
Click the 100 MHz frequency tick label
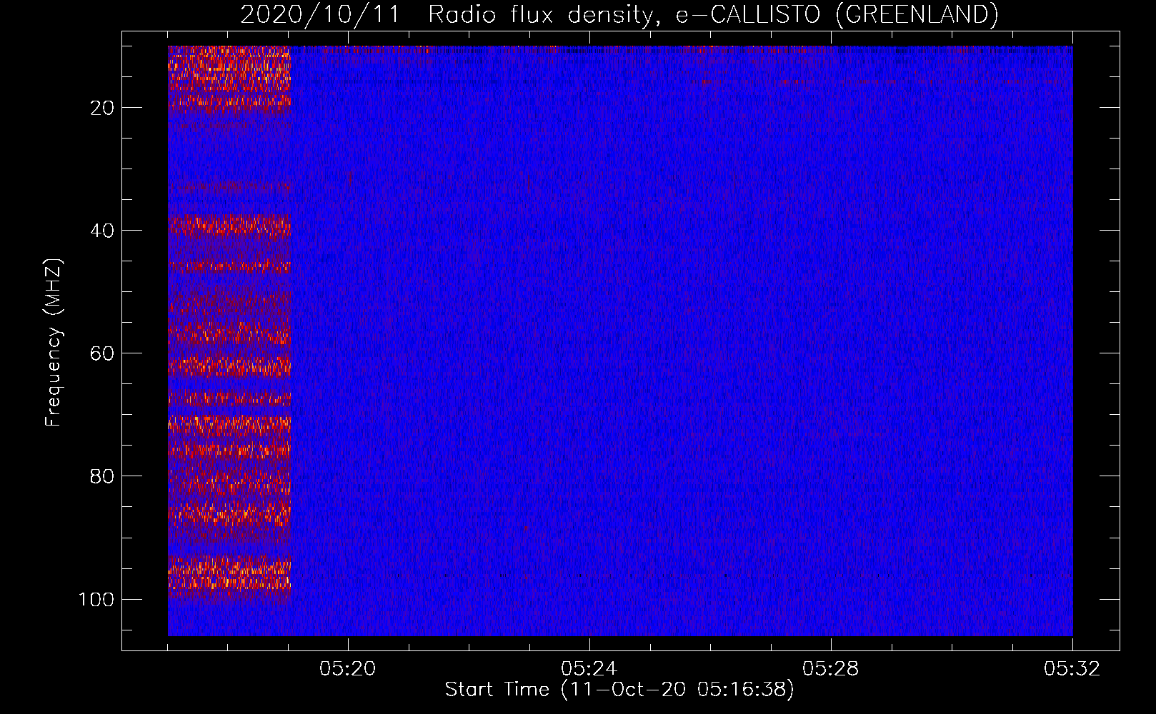[x=96, y=599]
